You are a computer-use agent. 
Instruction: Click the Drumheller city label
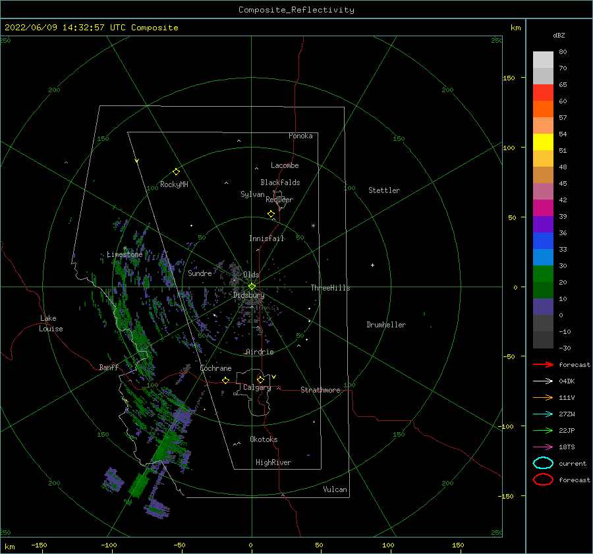386,325
